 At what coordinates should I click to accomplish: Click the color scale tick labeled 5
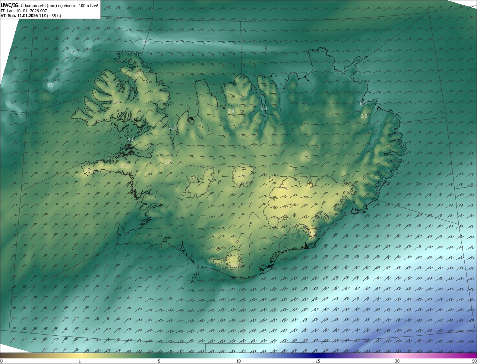(x=159, y=361)
